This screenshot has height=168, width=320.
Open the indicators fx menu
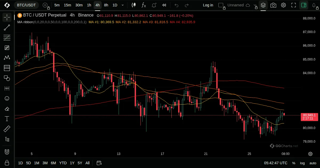click(x=144, y=5)
